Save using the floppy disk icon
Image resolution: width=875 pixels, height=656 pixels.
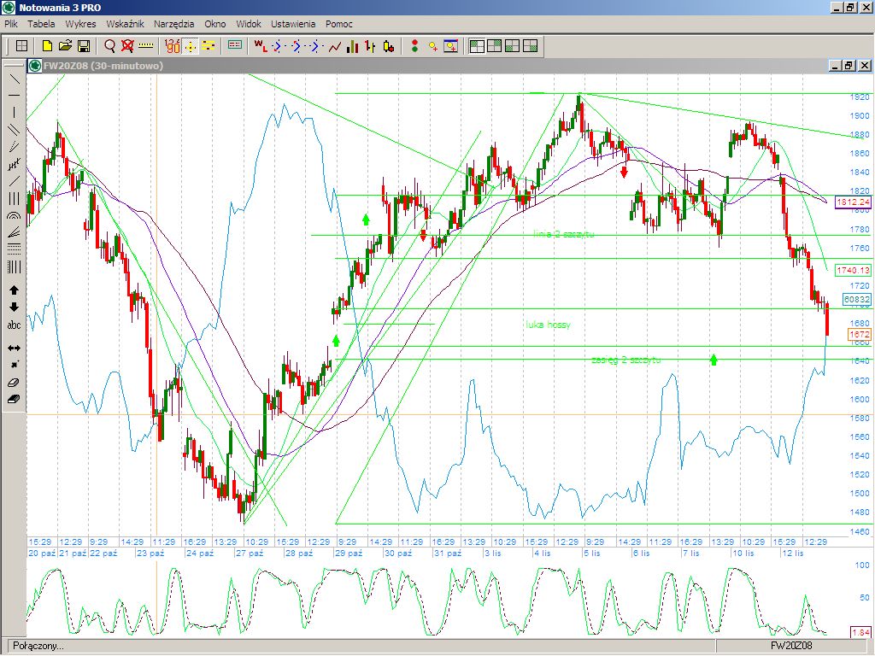(84, 46)
